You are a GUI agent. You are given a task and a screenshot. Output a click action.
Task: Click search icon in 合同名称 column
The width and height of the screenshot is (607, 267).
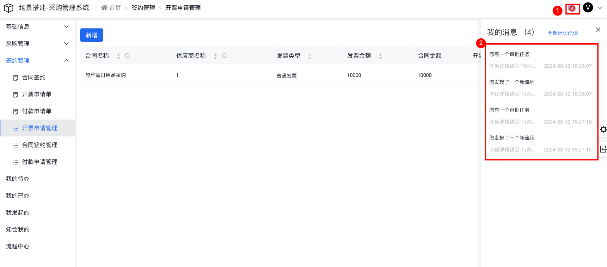click(127, 56)
